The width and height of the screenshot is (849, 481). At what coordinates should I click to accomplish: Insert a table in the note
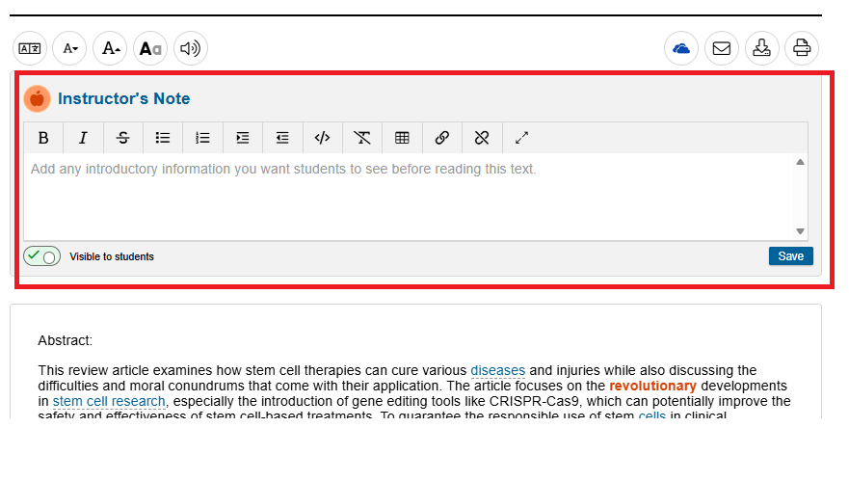click(x=402, y=138)
